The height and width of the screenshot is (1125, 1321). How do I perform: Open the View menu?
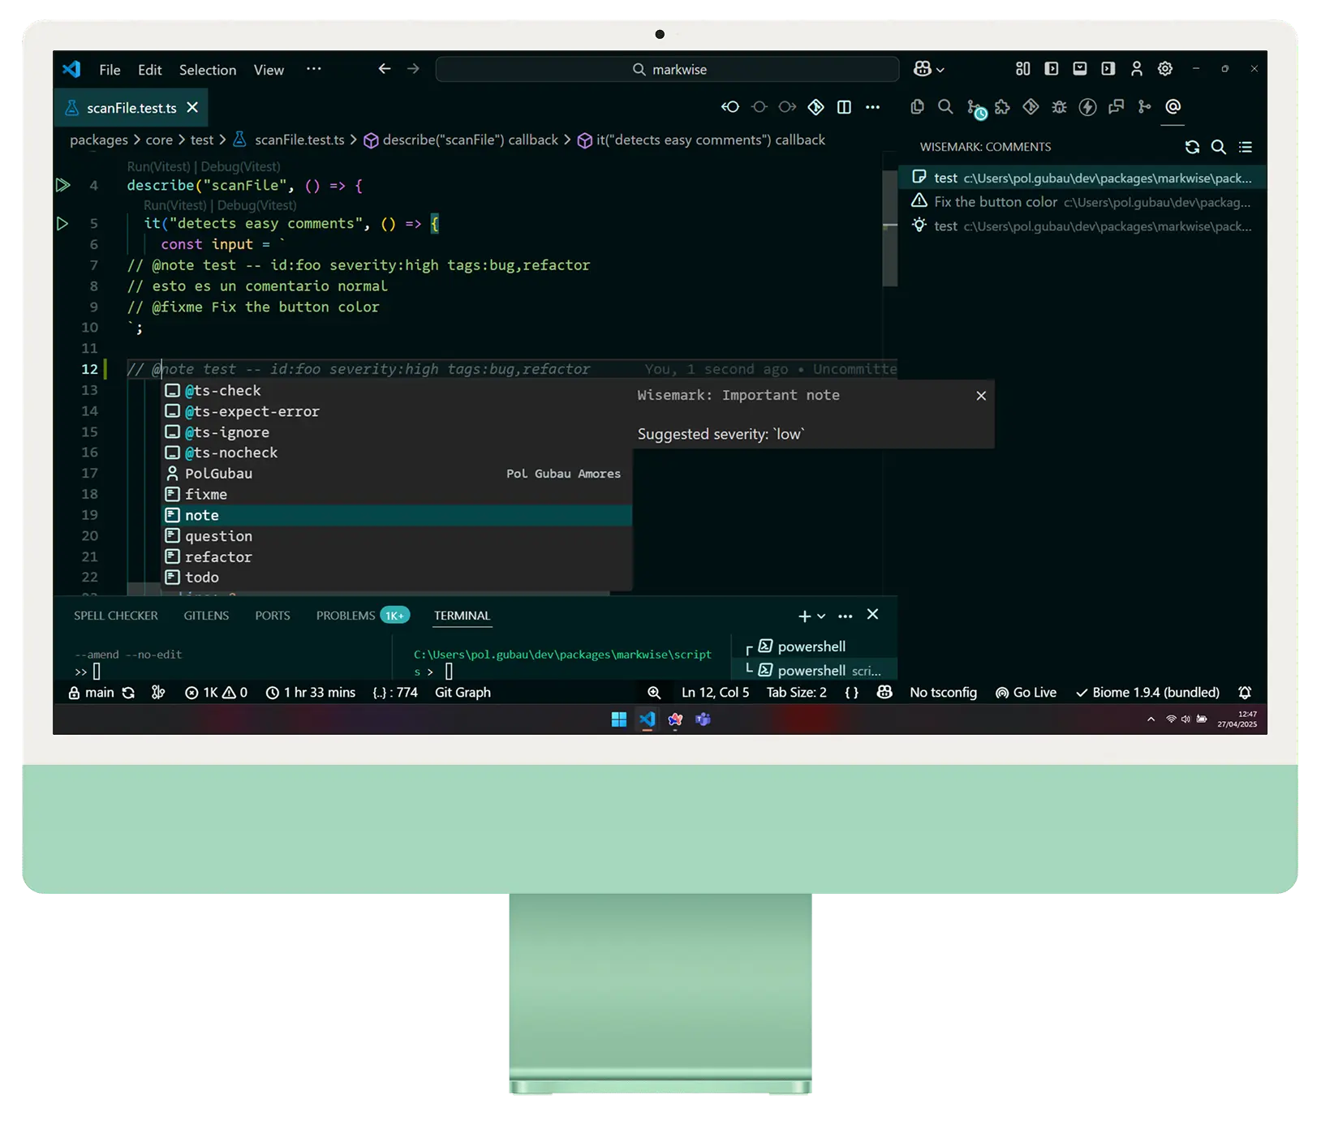point(268,70)
